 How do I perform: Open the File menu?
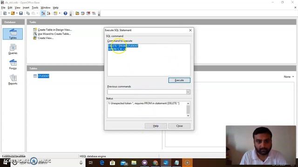click(3, 7)
